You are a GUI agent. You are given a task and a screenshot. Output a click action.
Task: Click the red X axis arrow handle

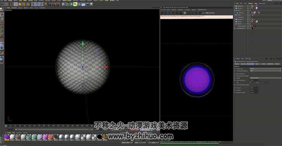106,67
